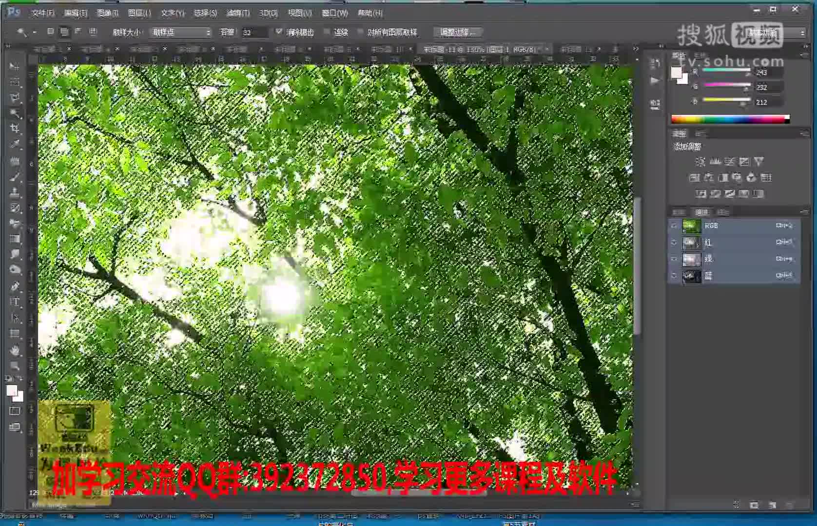This screenshot has height=526, width=817.
Task: Select the Crop tool
Action: click(15, 129)
